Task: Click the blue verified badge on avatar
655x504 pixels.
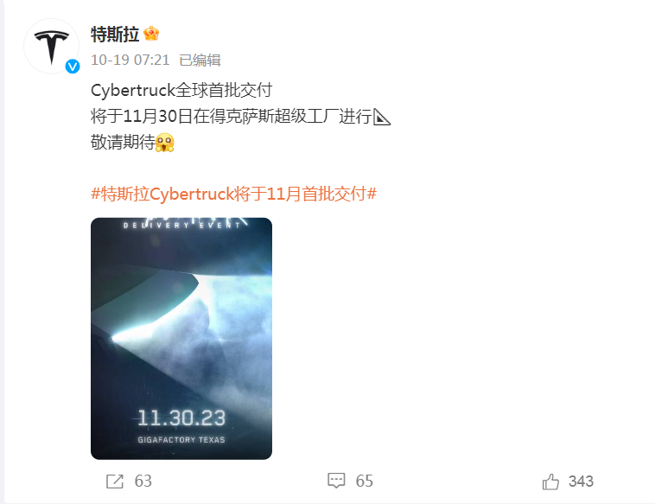Action: click(73, 66)
